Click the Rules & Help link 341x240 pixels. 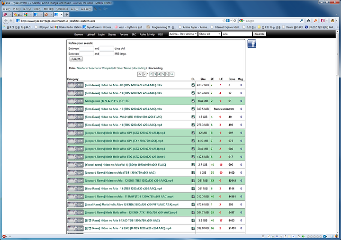(x=147, y=35)
